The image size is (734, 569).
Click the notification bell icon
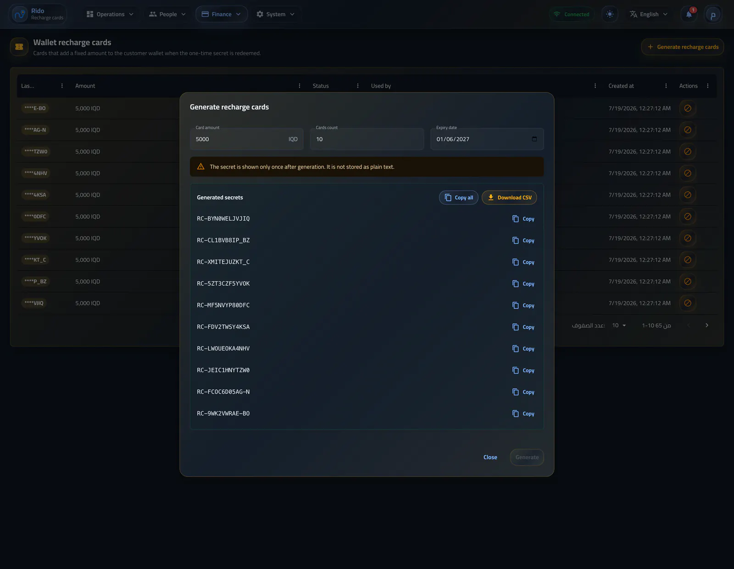pyautogui.click(x=689, y=14)
